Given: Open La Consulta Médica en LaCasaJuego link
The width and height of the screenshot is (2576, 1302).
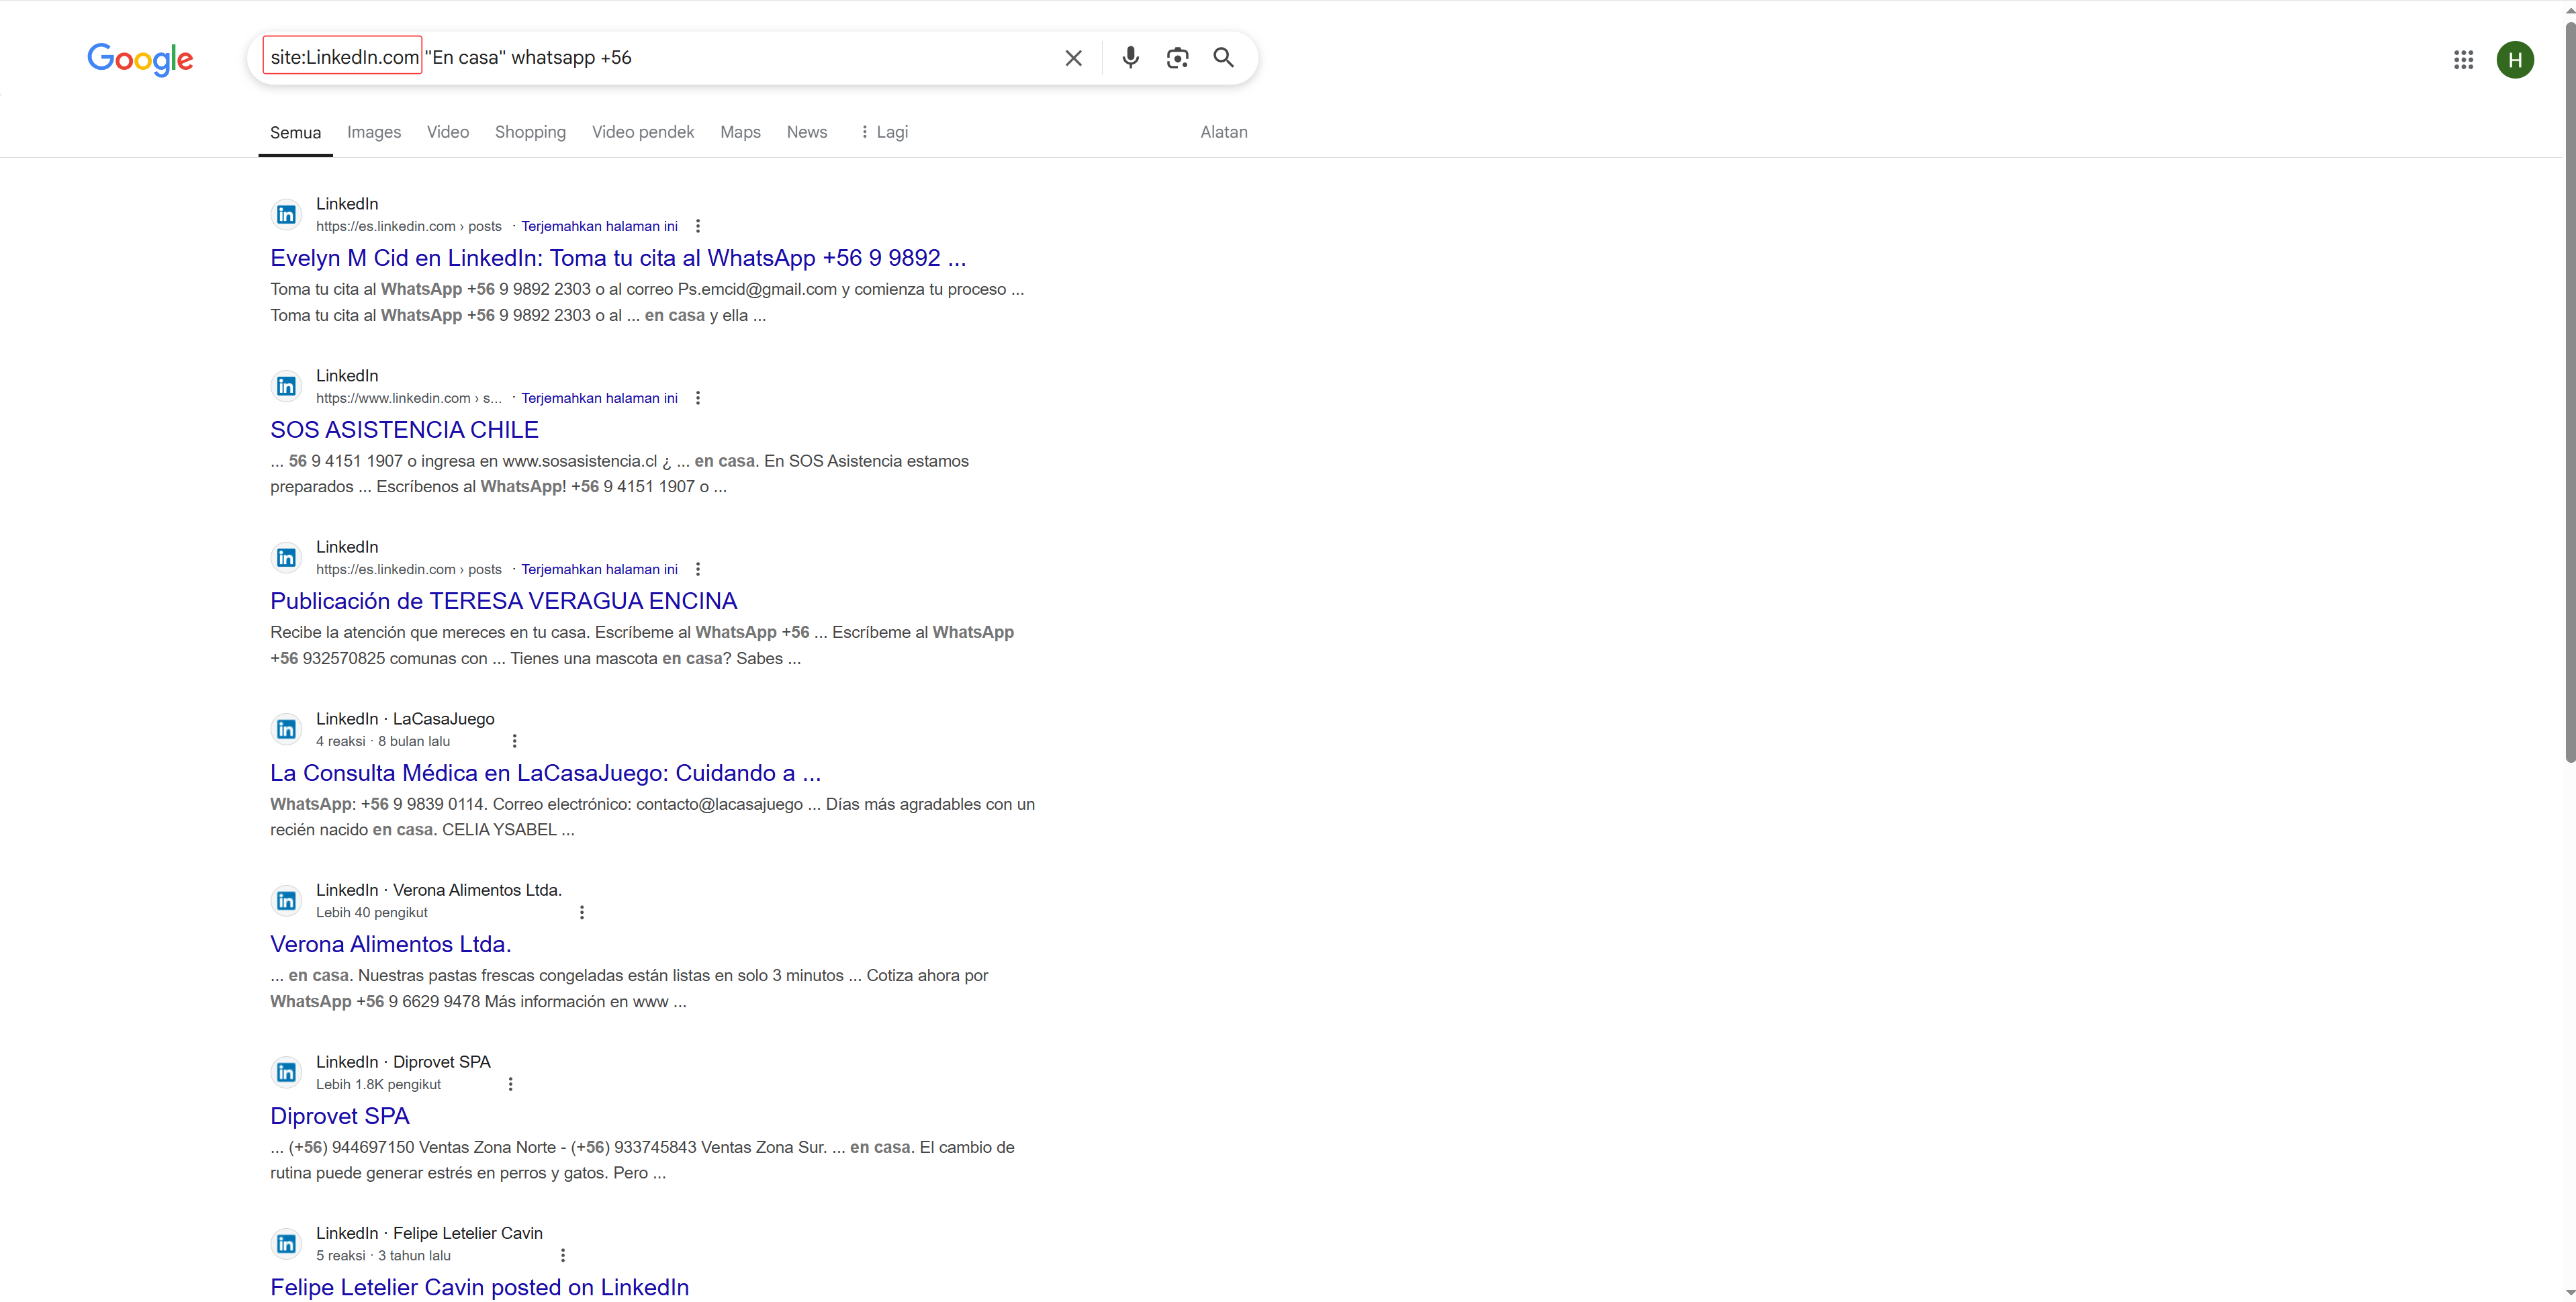Looking at the screenshot, I should click(x=545, y=773).
